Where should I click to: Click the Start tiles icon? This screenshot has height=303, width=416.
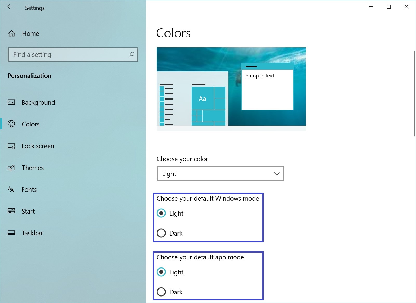tap(11, 211)
